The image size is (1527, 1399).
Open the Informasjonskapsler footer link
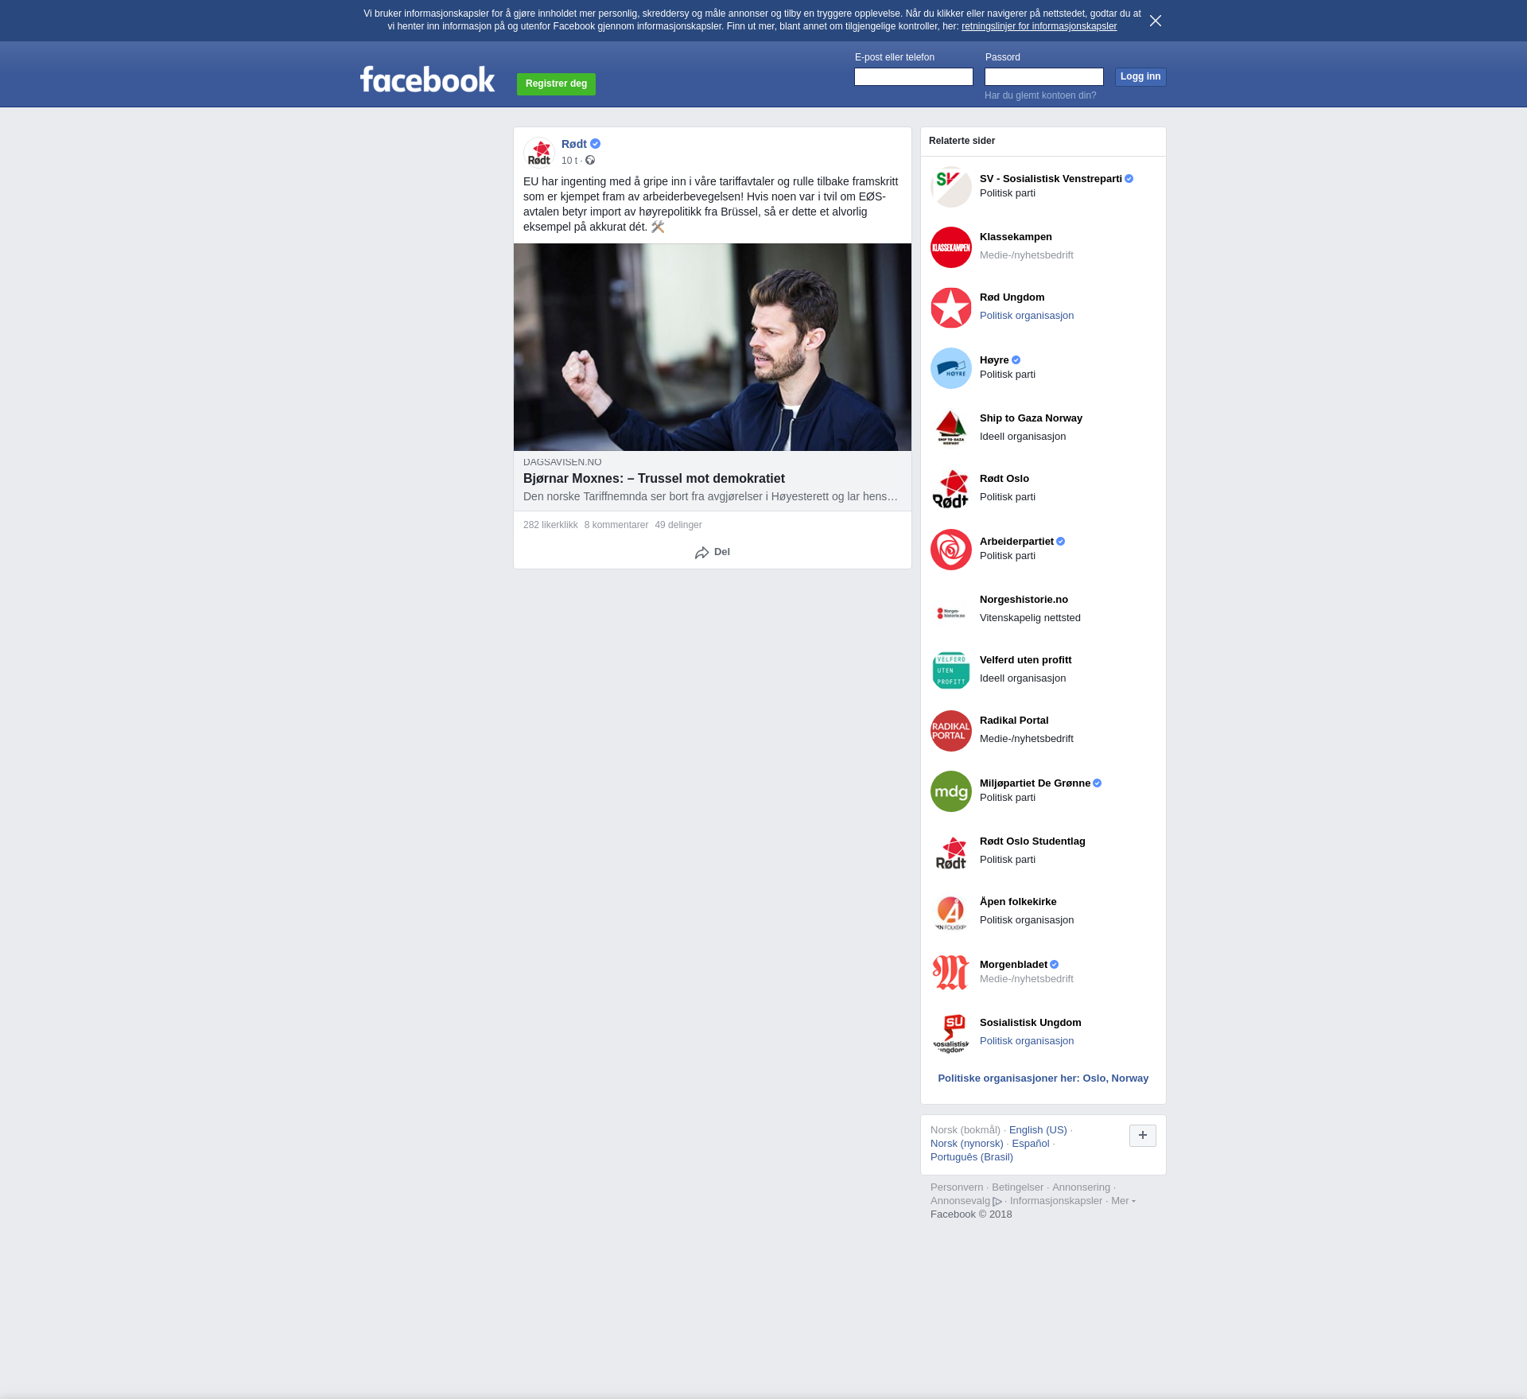tap(1056, 1201)
